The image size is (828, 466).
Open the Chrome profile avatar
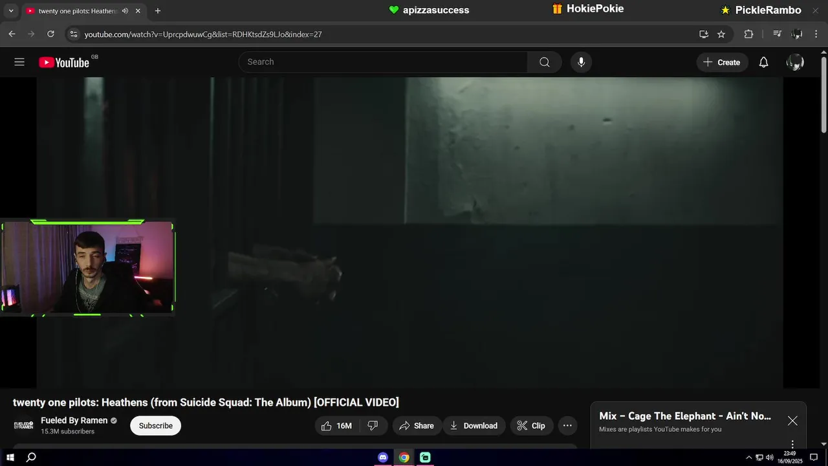tap(797, 34)
